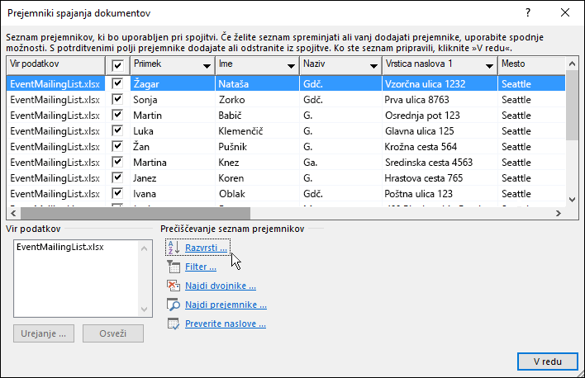Select EventMailingList.xlsx in the Vir podatkov list
This screenshot has height=378, width=585.
[x=60, y=247]
